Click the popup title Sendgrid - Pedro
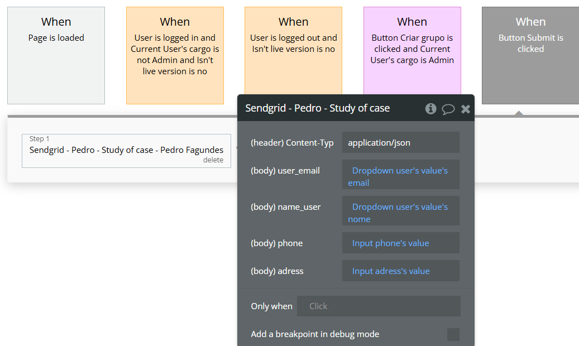 point(318,108)
